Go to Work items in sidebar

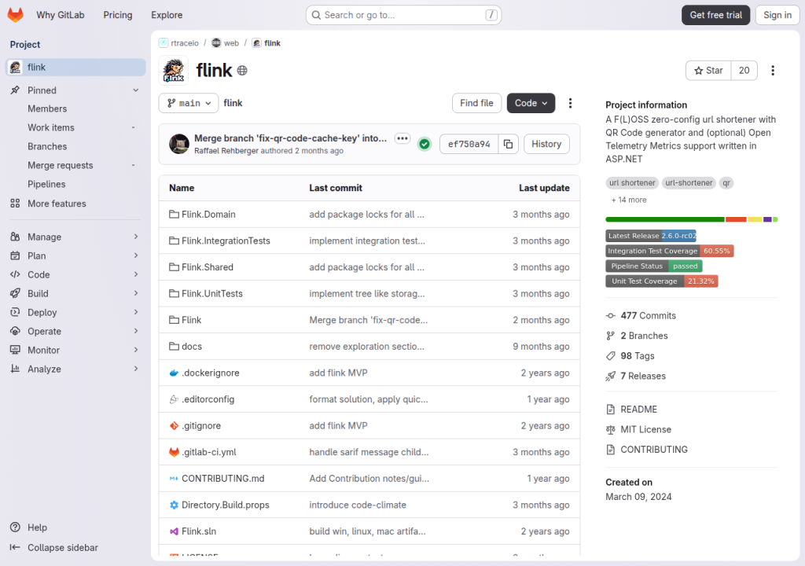click(51, 128)
